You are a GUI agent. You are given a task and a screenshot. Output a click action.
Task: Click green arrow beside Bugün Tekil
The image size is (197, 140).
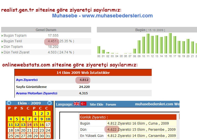pos(3,41)
